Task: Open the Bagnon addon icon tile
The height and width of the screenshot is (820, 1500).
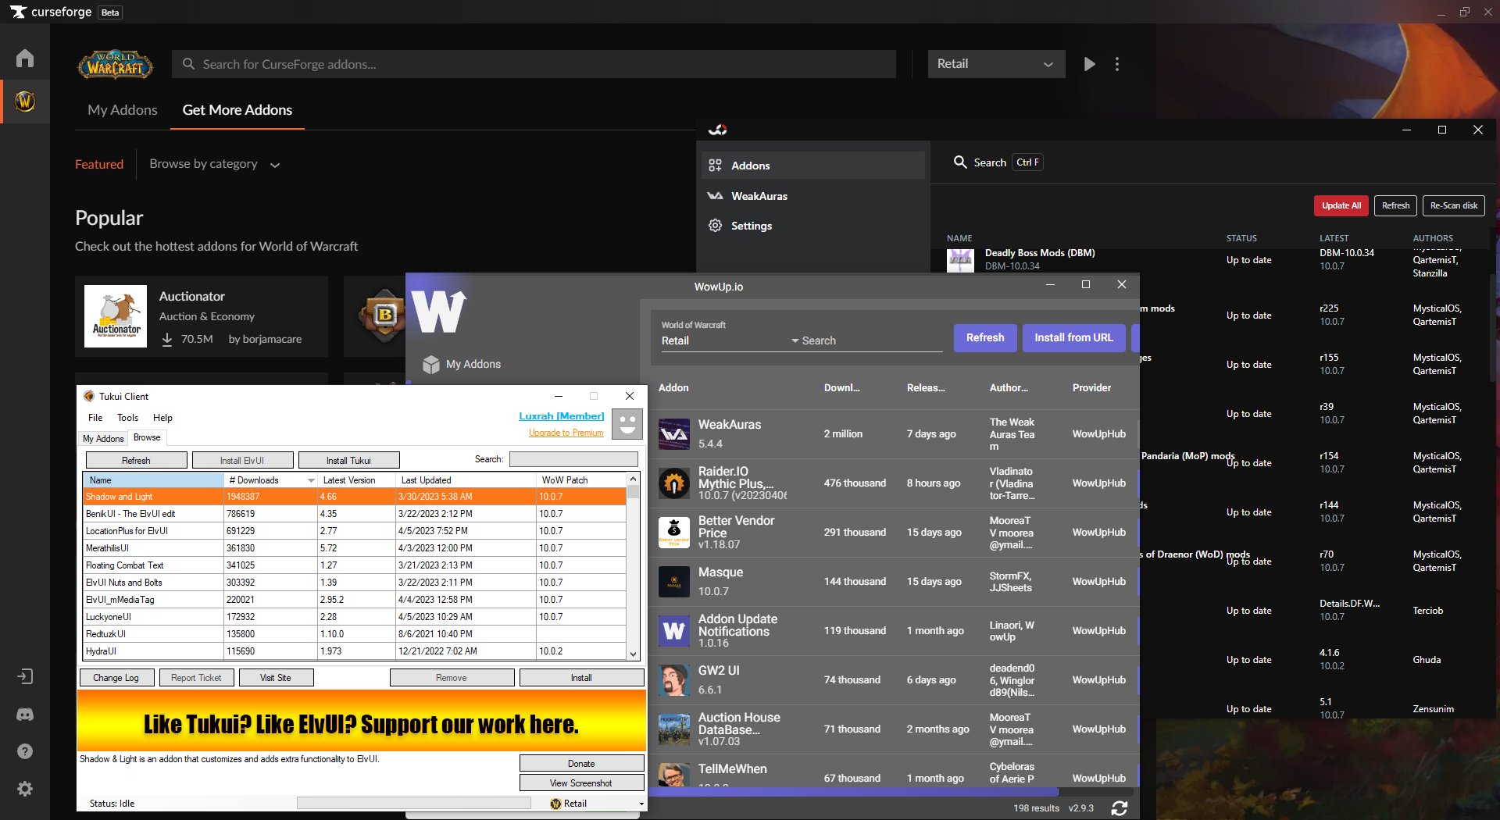Action: (x=383, y=315)
